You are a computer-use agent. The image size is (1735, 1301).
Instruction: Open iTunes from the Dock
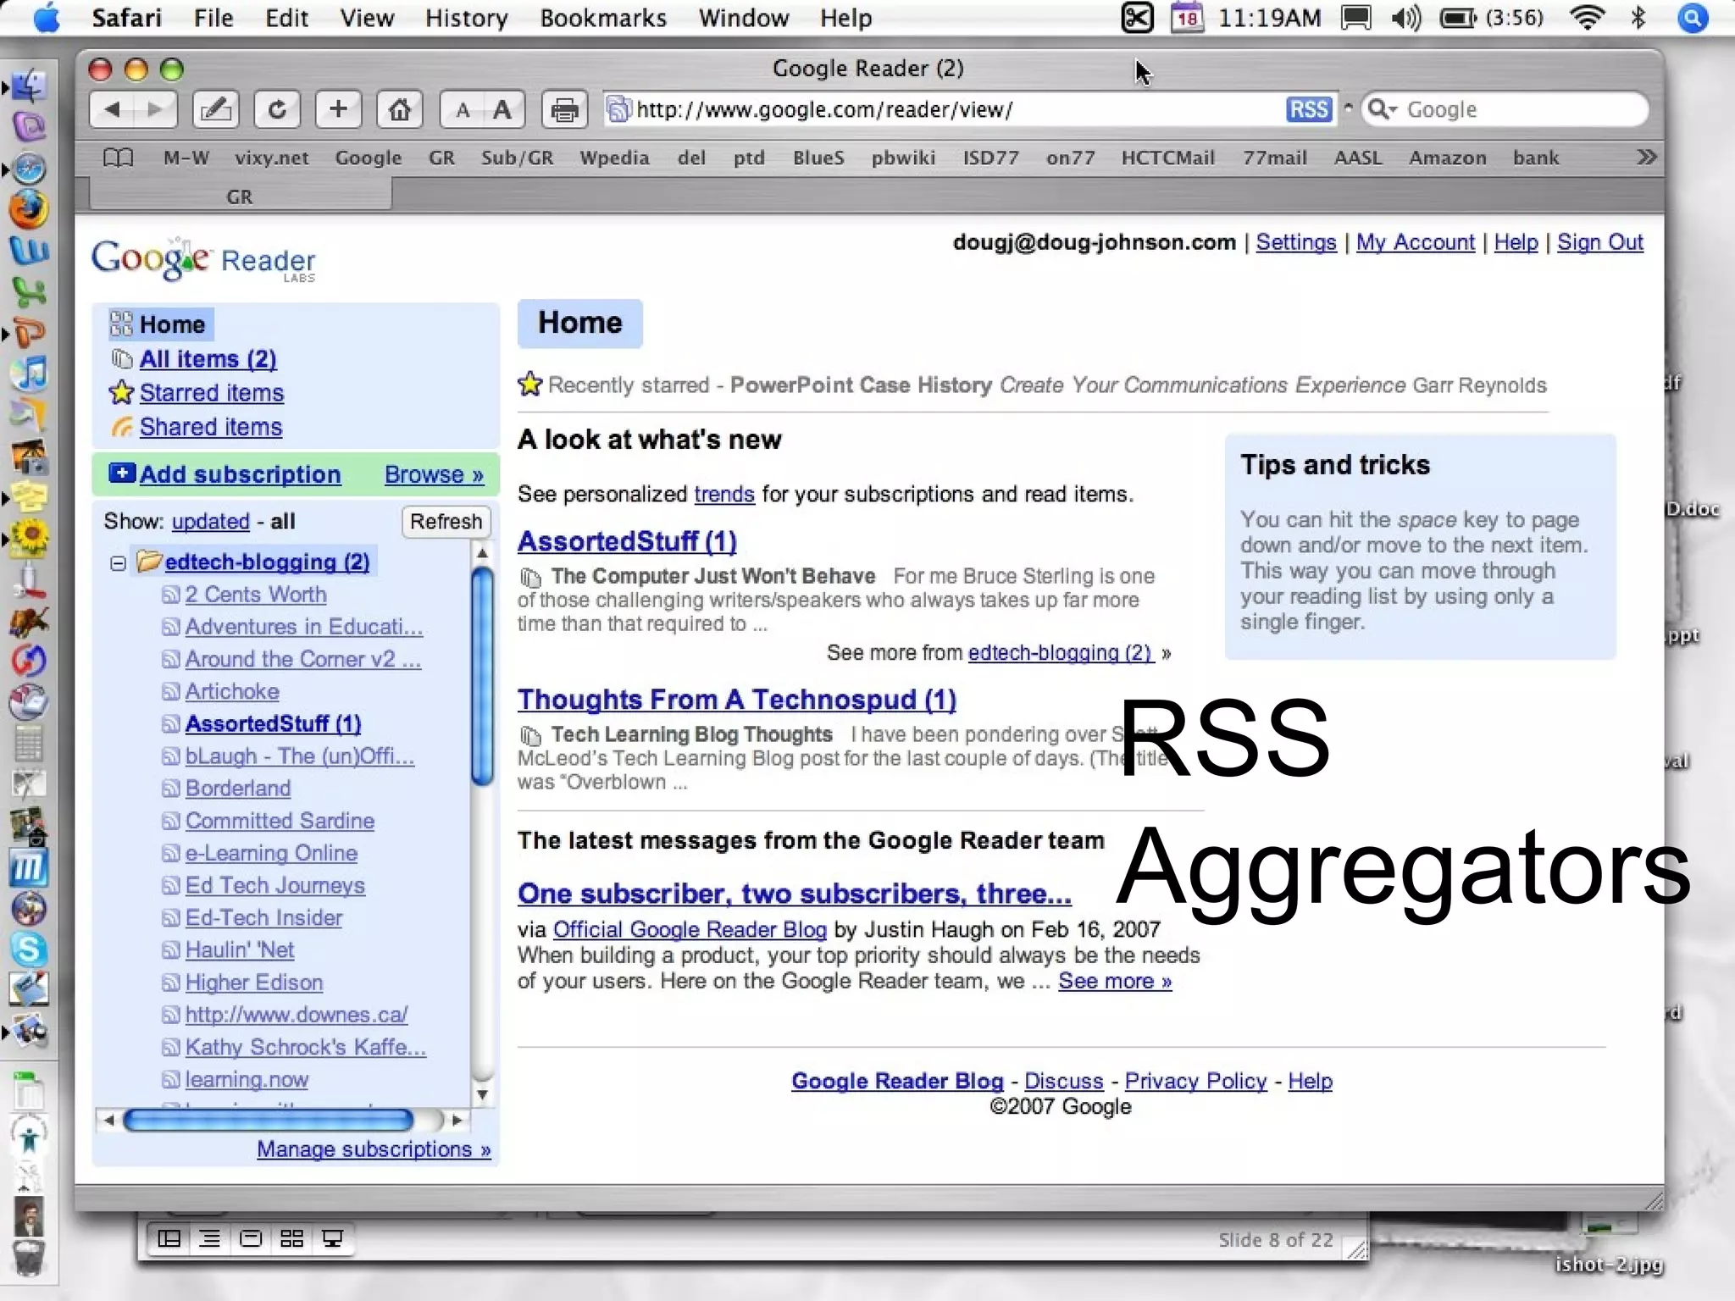tap(29, 374)
